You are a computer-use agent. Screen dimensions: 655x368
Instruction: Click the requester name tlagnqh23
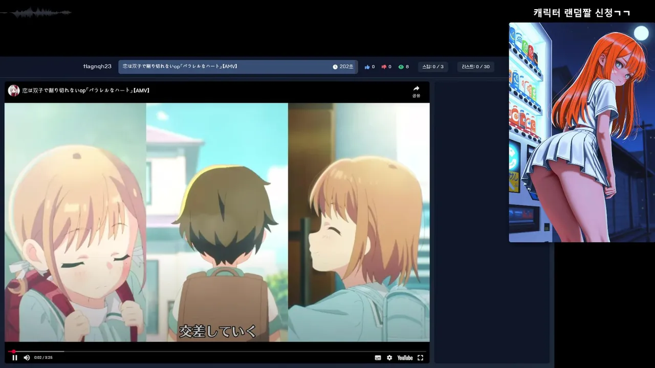point(97,66)
